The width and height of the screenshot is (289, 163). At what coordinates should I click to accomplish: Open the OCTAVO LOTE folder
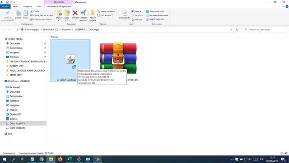pyautogui.click(x=16, y=66)
